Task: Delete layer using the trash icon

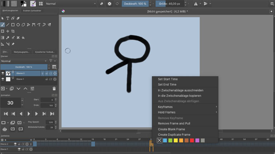Action: [x=54, y=88]
